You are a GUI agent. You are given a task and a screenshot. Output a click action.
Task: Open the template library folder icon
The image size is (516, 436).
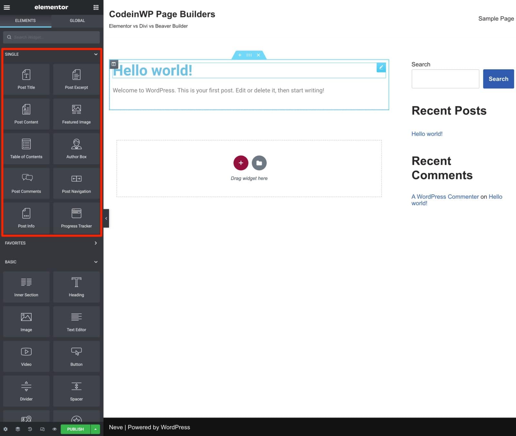[259, 163]
